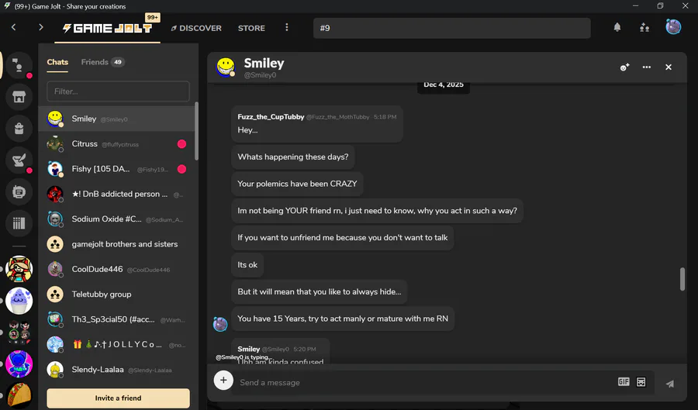Open the store icon in left sidebar
Viewport: 698px width, 410px height.
coord(19,97)
